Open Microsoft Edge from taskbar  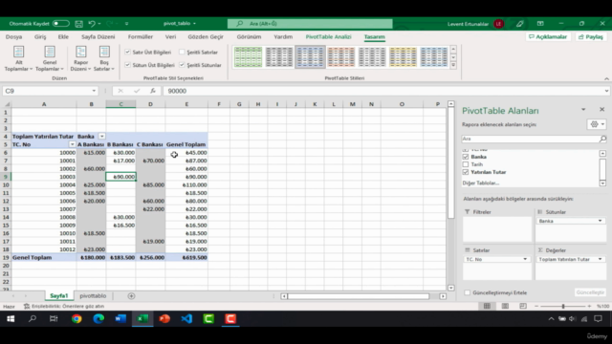pos(98,319)
